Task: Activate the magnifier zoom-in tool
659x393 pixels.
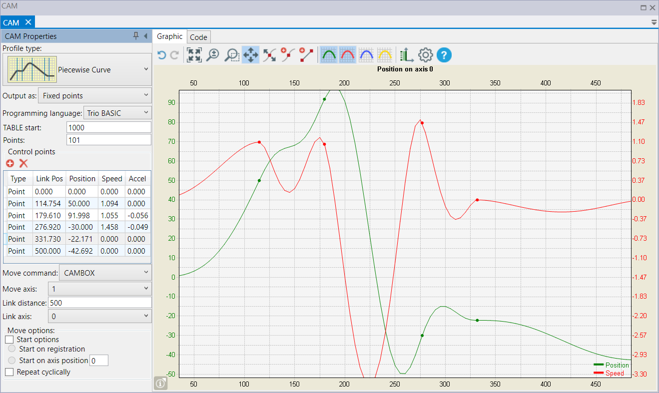Action: (x=212, y=54)
